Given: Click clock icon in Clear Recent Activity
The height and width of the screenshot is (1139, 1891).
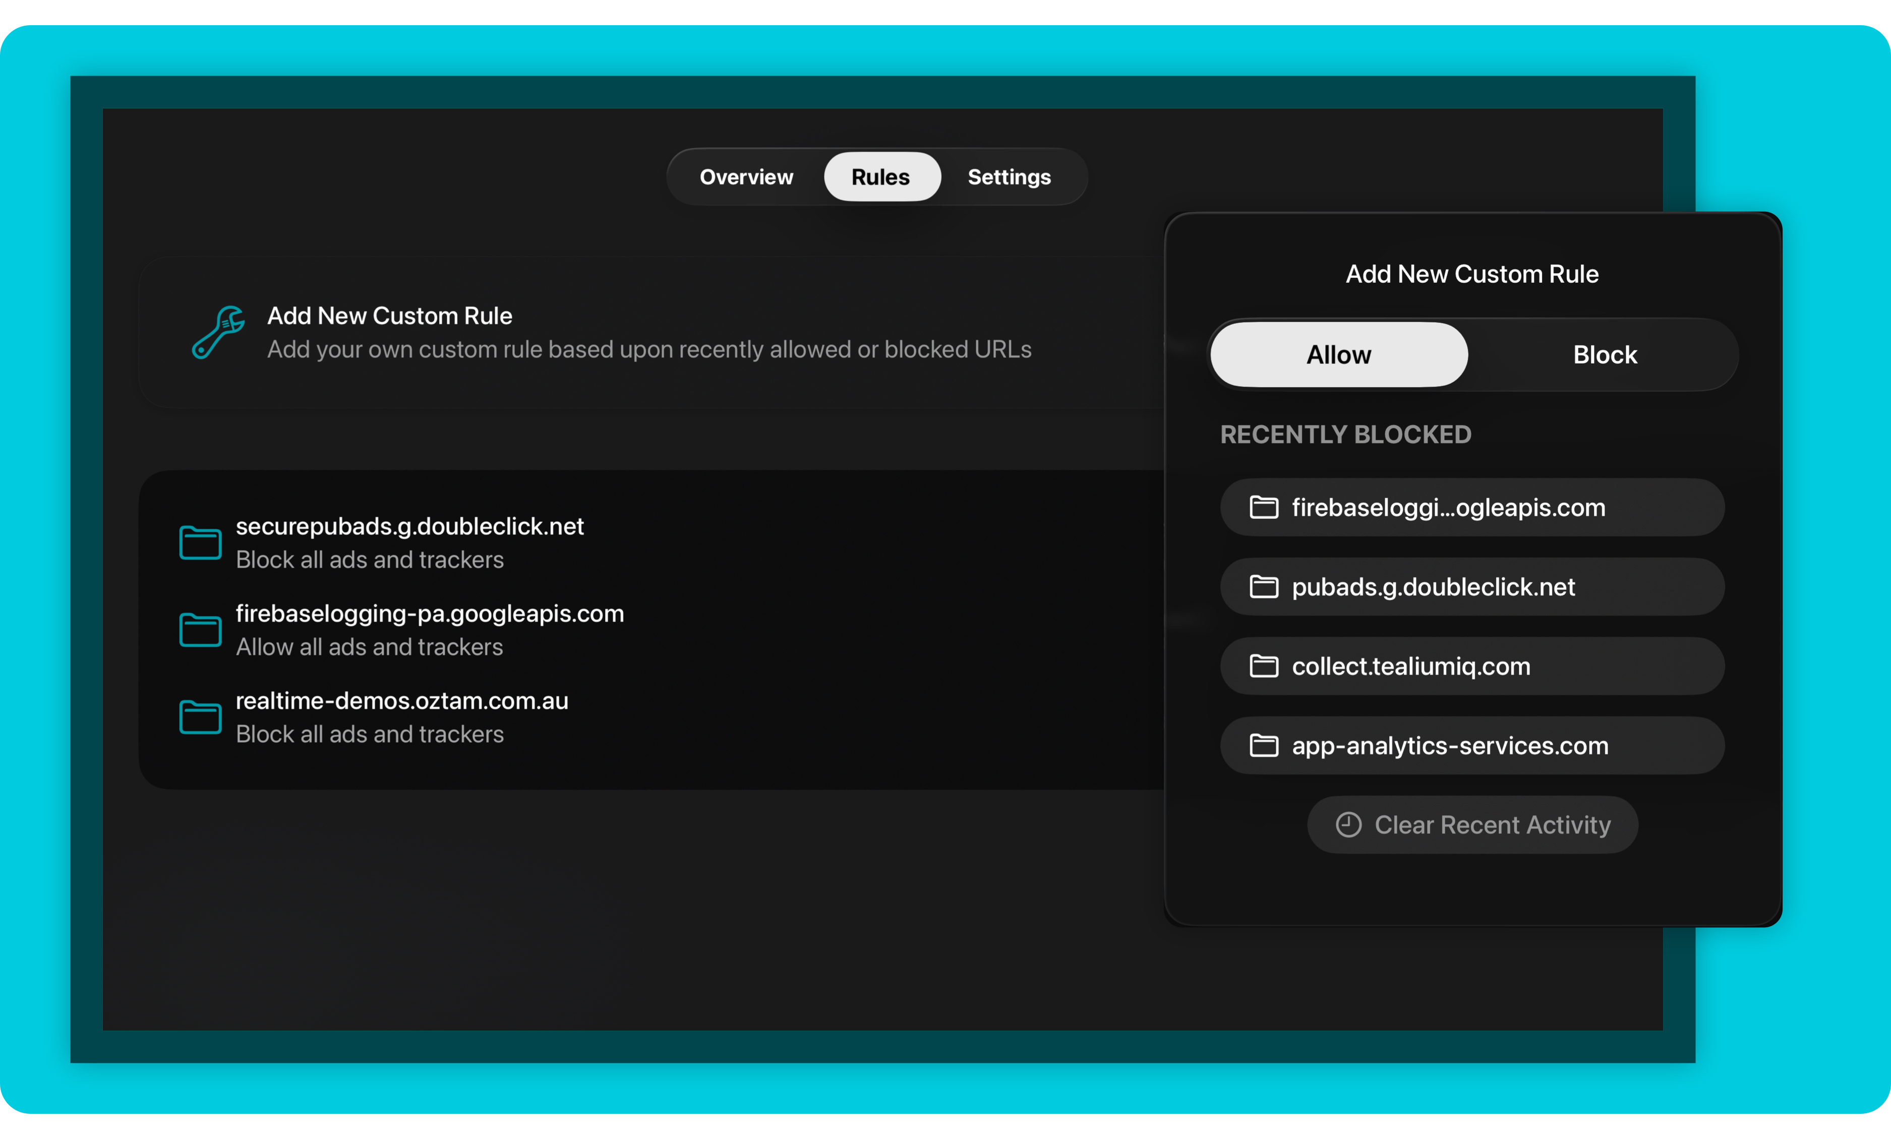Looking at the screenshot, I should pos(1347,825).
